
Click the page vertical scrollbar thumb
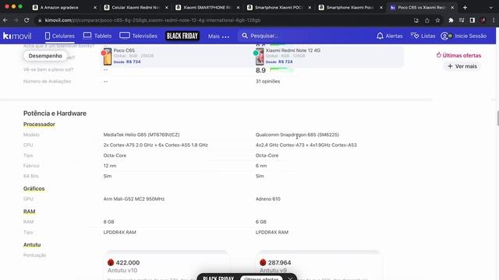(497, 118)
